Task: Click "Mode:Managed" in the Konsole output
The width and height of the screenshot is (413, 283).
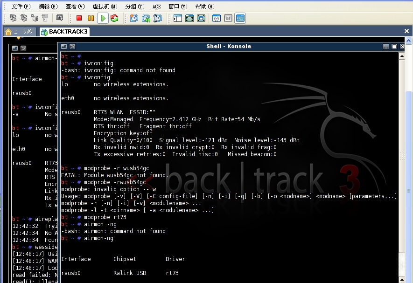Action: pyautogui.click(x=113, y=119)
